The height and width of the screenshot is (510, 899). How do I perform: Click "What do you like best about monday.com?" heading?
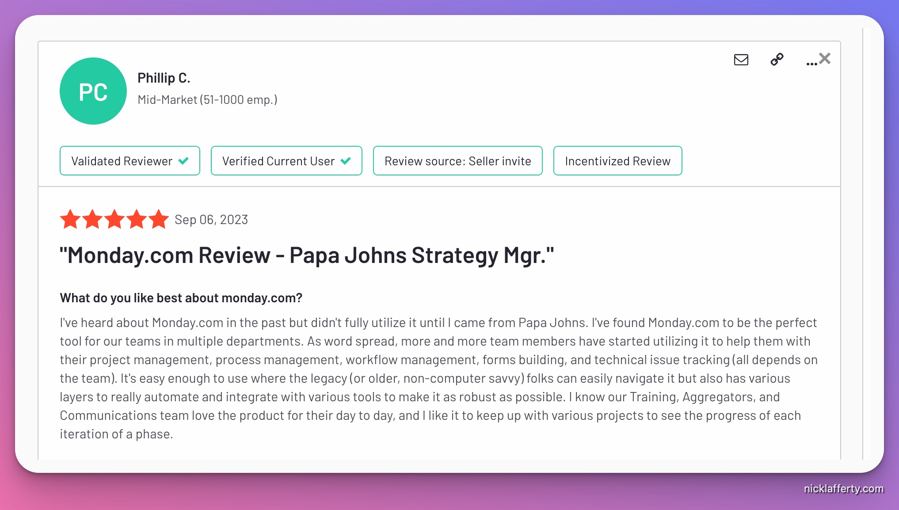(181, 298)
